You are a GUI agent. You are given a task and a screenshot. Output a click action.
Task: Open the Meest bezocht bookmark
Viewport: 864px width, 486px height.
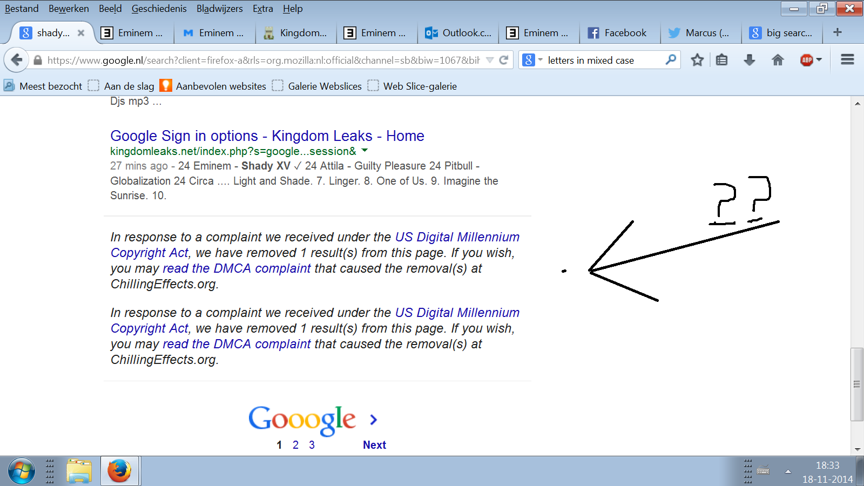(43, 86)
